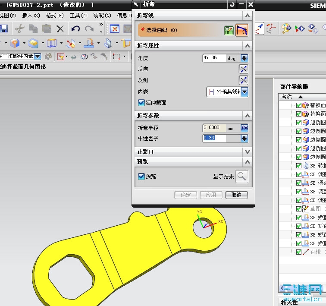Select the flange icon with orange curved arrow
This screenshot has width=326, height=306.
click(x=89, y=43)
